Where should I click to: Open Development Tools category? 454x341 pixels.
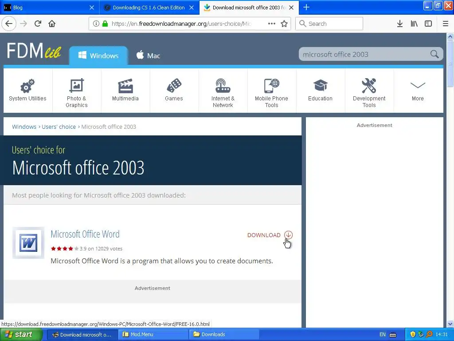(x=369, y=90)
